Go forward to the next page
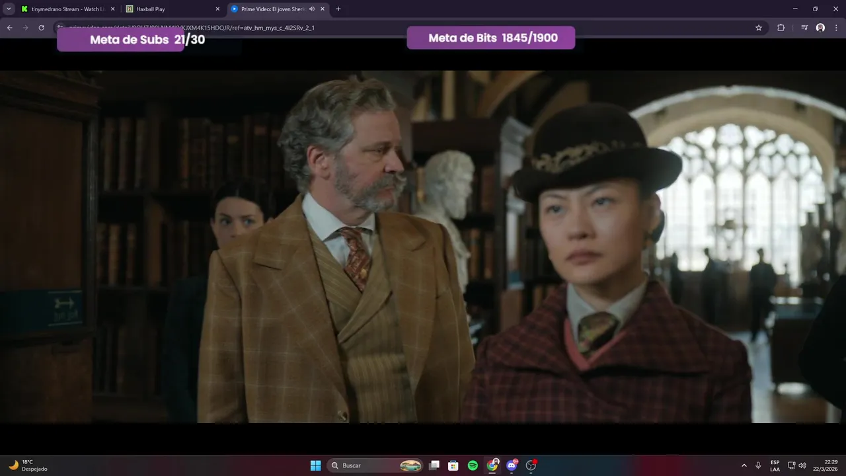The width and height of the screenshot is (846, 476). click(25, 28)
